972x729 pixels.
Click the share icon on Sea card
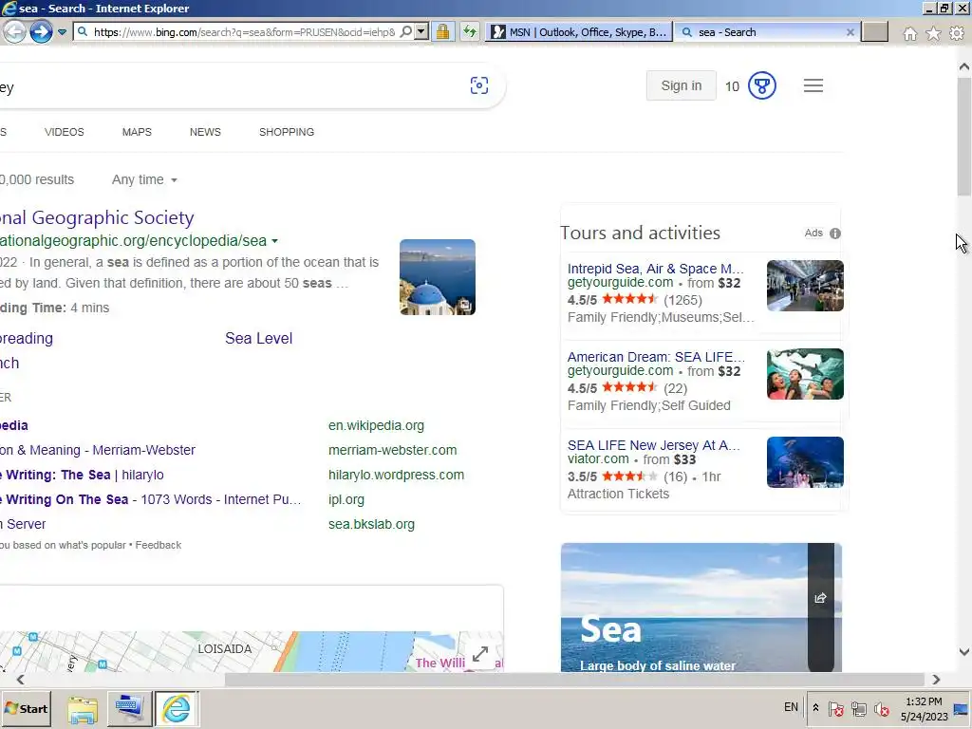(820, 598)
